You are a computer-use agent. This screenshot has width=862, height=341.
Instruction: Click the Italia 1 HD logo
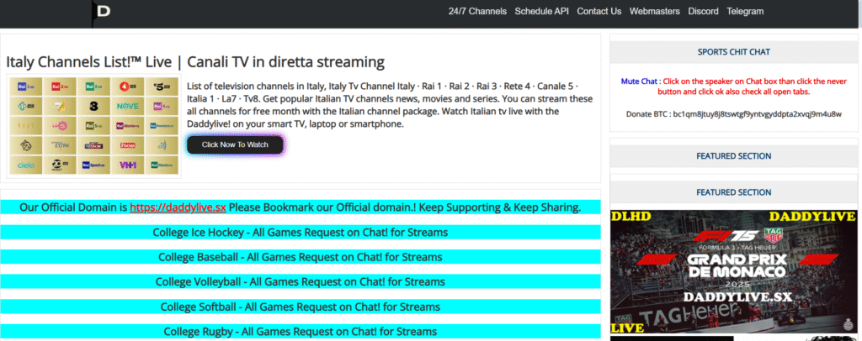coord(26,106)
